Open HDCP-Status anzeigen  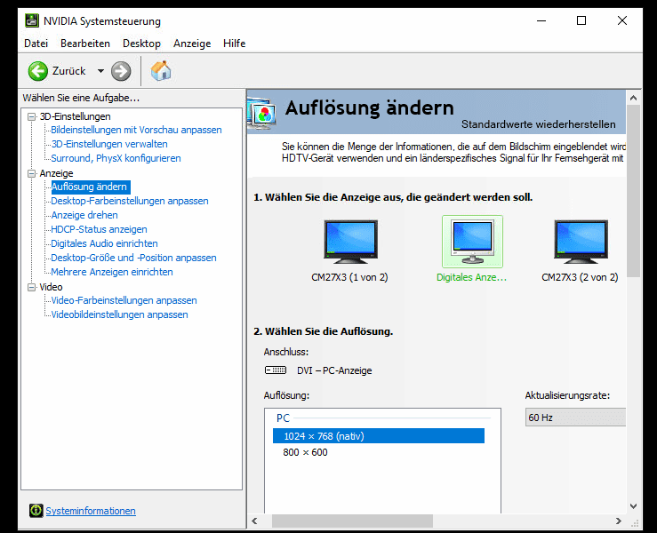(99, 229)
